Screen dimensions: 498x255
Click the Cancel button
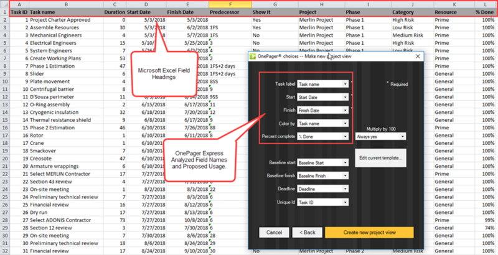[274, 233]
